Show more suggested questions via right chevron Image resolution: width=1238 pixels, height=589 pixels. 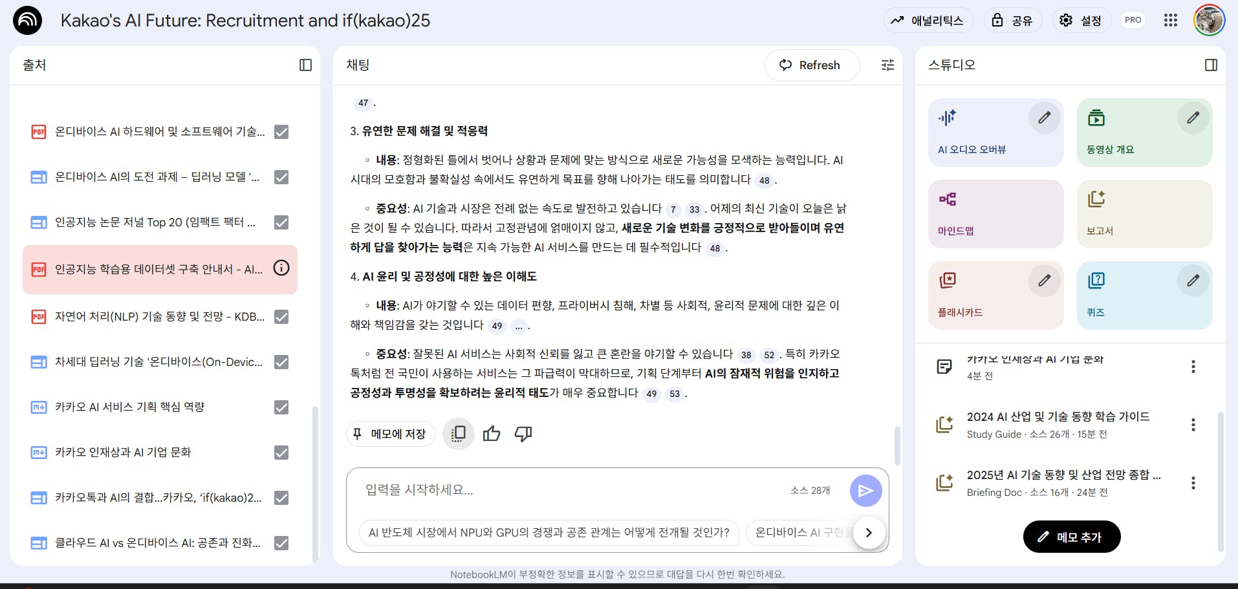coord(869,532)
